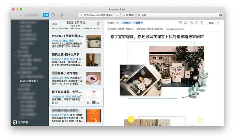
Task: Open the new note dropdown arrow
Action: click(x=117, y=15)
